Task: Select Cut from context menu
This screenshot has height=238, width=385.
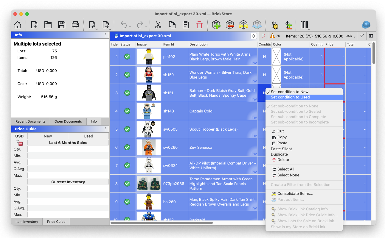Action: (304, 131)
